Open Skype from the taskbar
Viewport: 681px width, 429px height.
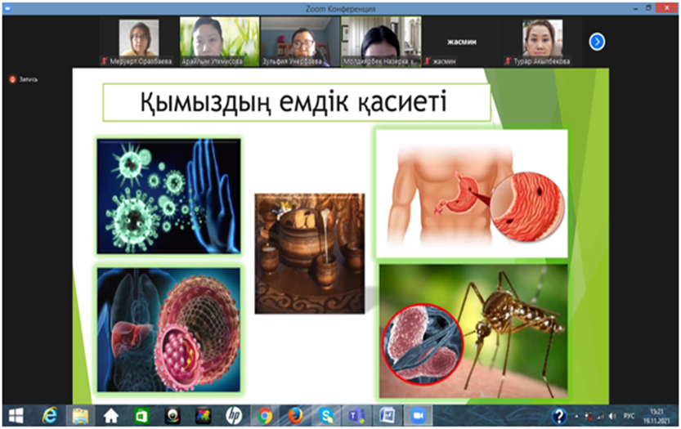326,415
